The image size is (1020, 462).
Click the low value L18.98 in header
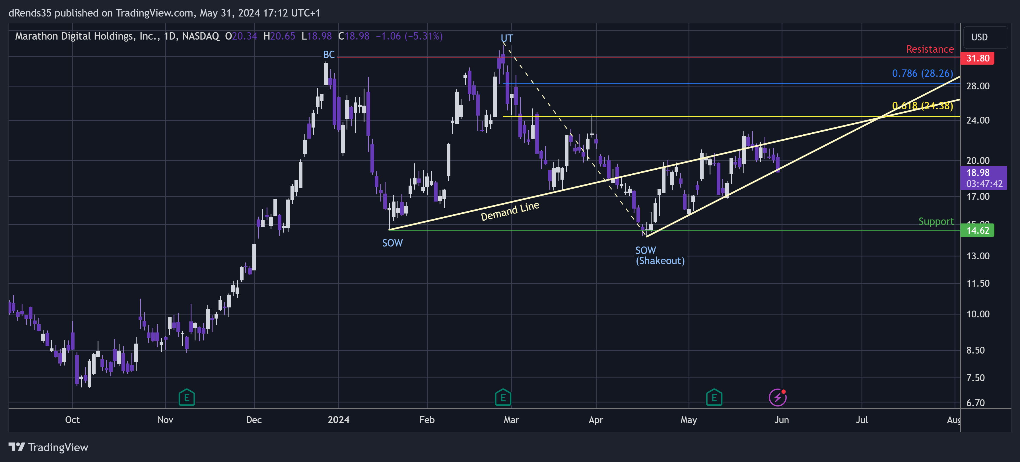tap(317, 36)
